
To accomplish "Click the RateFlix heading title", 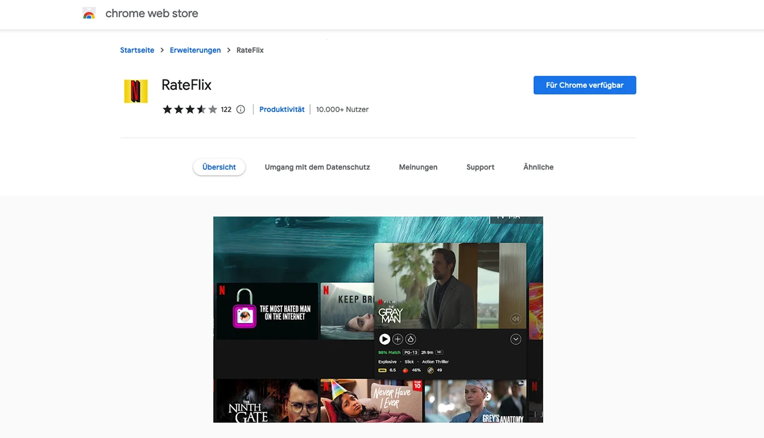I will 187,85.
